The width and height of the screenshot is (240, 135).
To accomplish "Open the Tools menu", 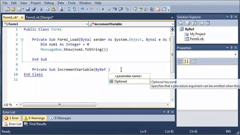I will point(72,3).
